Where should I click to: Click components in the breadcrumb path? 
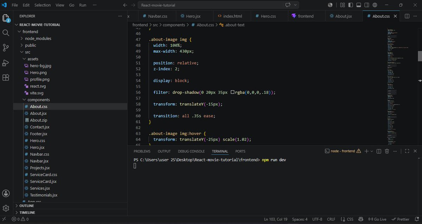tap(174, 25)
